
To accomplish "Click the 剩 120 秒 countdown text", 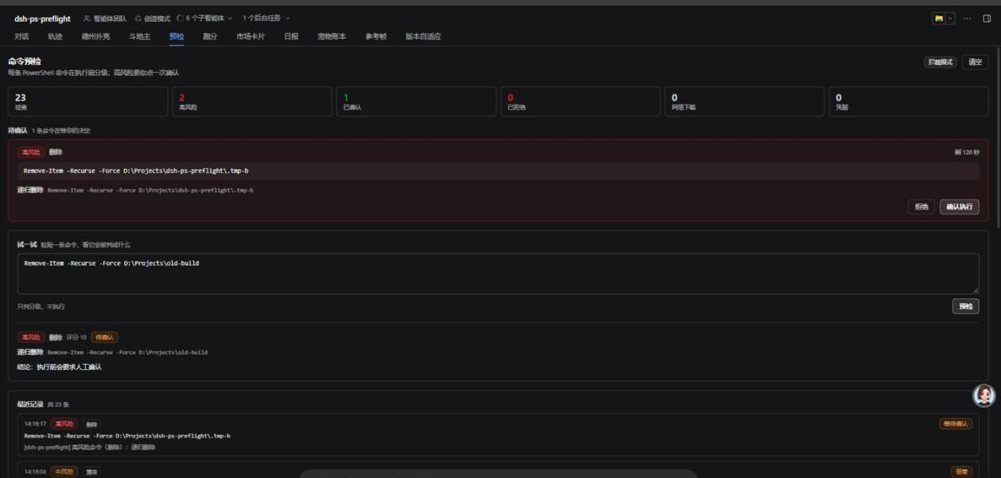I will pyautogui.click(x=966, y=152).
